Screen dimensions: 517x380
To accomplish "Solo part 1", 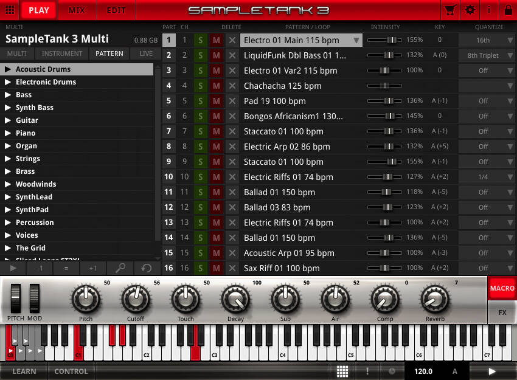I will [x=201, y=40].
